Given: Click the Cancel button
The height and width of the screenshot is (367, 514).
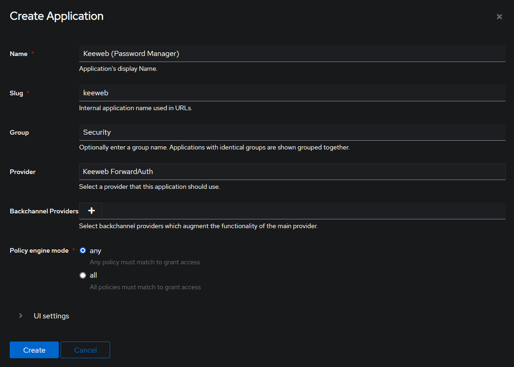Looking at the screenshot, I should tap(85, 350).
